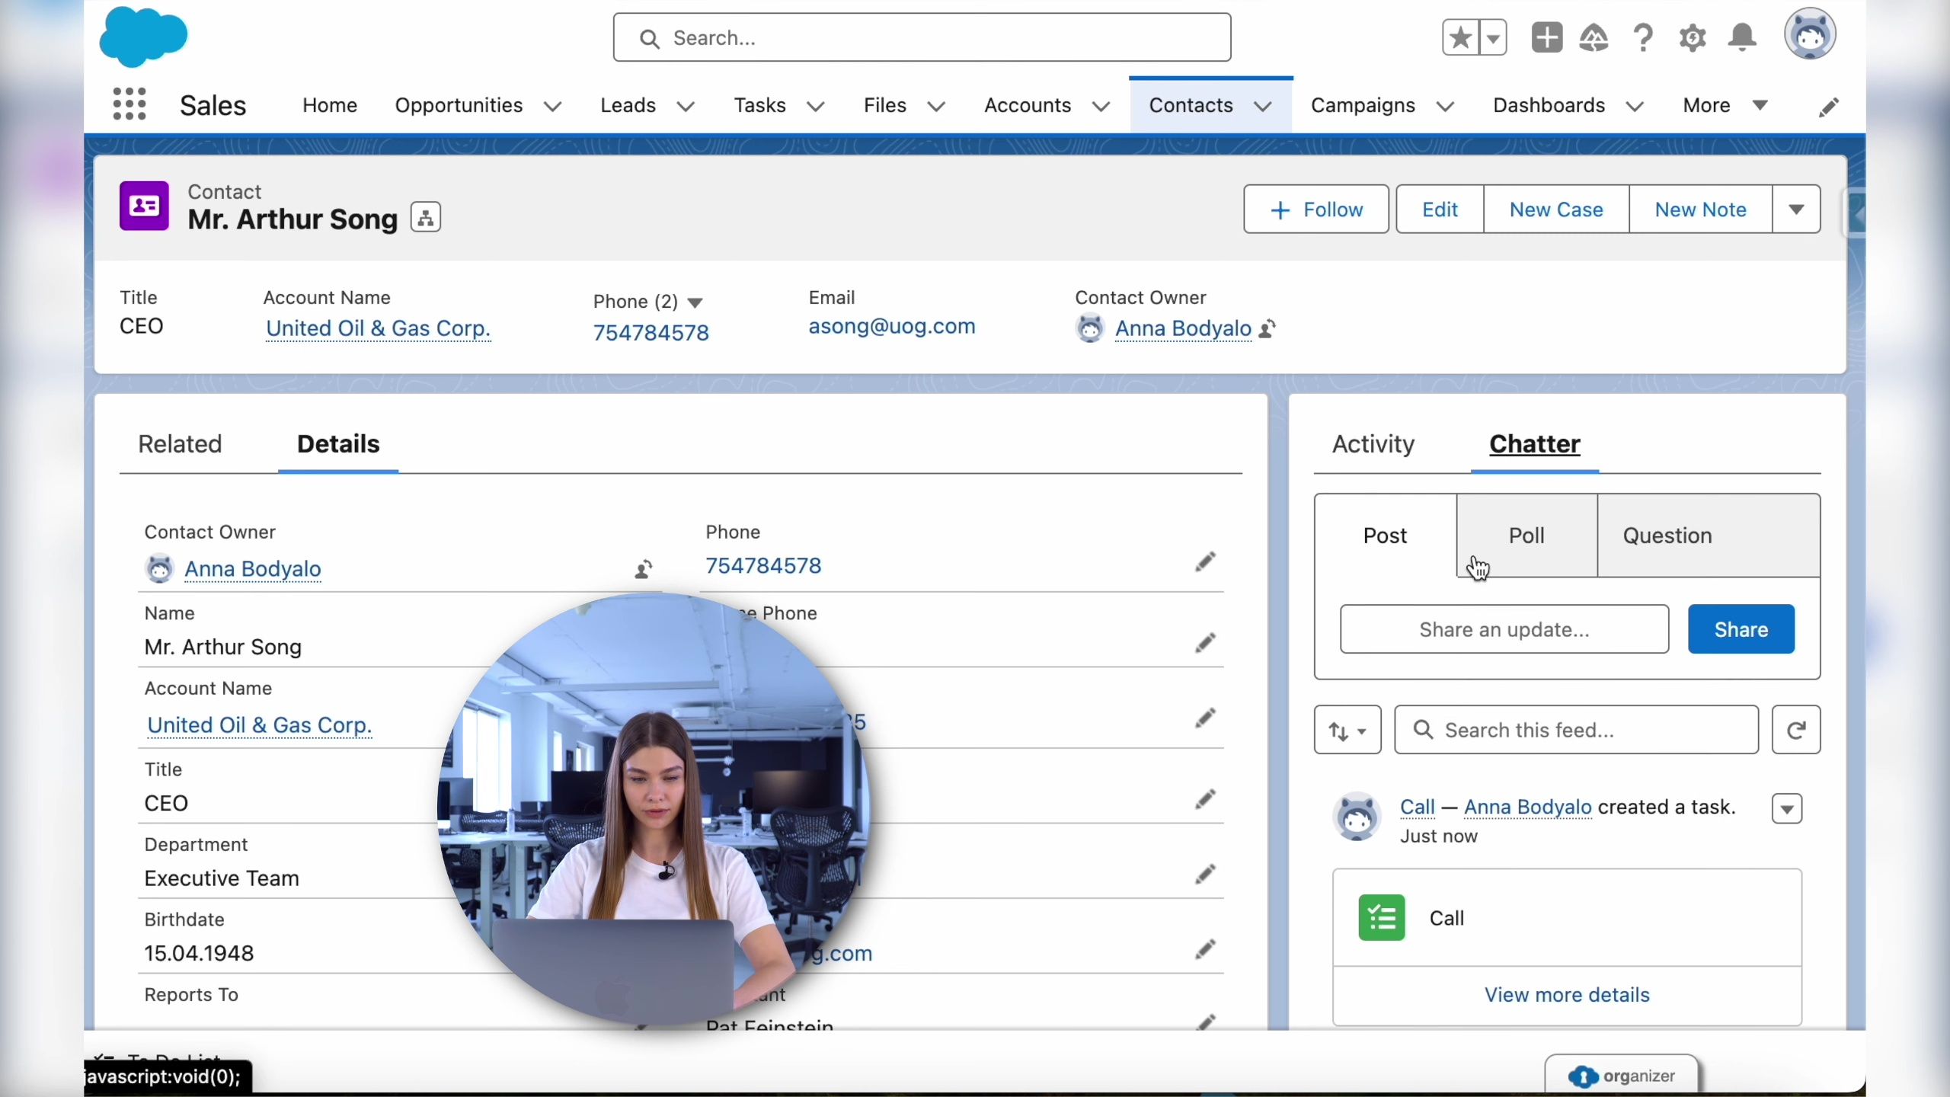The image size is (1950, 1097).
Task: Click change owner icon in Details section
Action: [644, 568]
